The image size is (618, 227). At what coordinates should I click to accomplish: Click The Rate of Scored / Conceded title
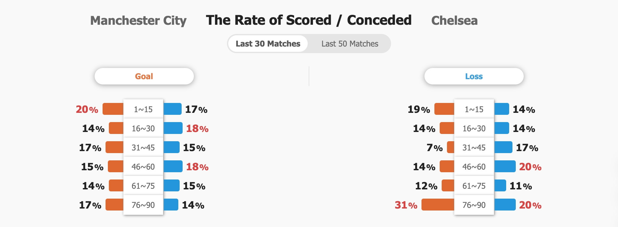(x=309, y=20)
